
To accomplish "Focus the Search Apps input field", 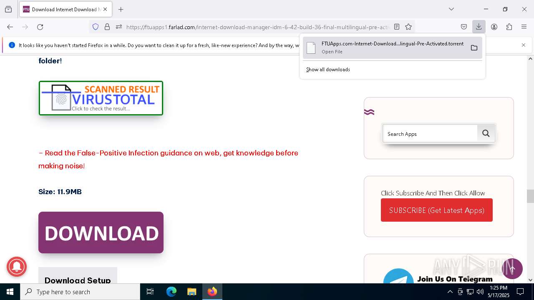I will [x=430, y=134].
